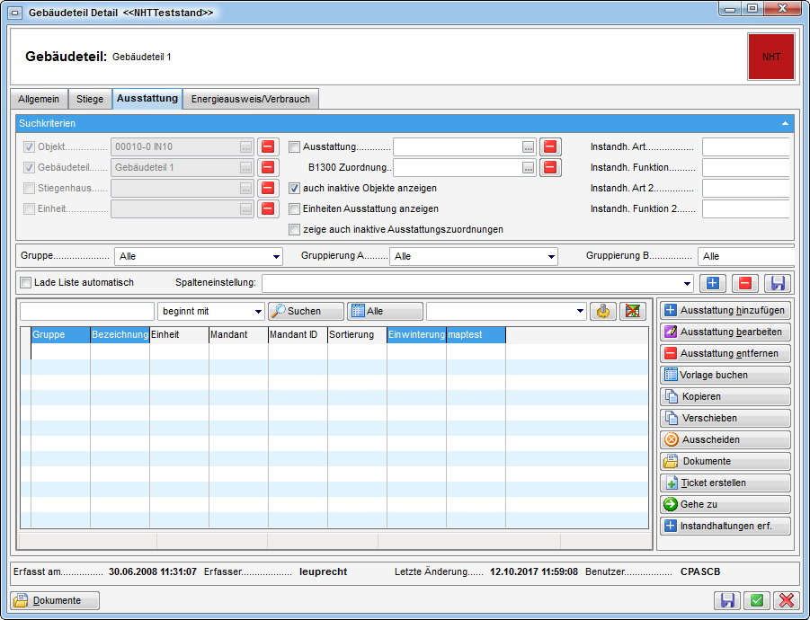Uncheck 'auch inaktive Objekte anzeigen'
Viewport: 810px width, 620px height.
tap(295, 188)
